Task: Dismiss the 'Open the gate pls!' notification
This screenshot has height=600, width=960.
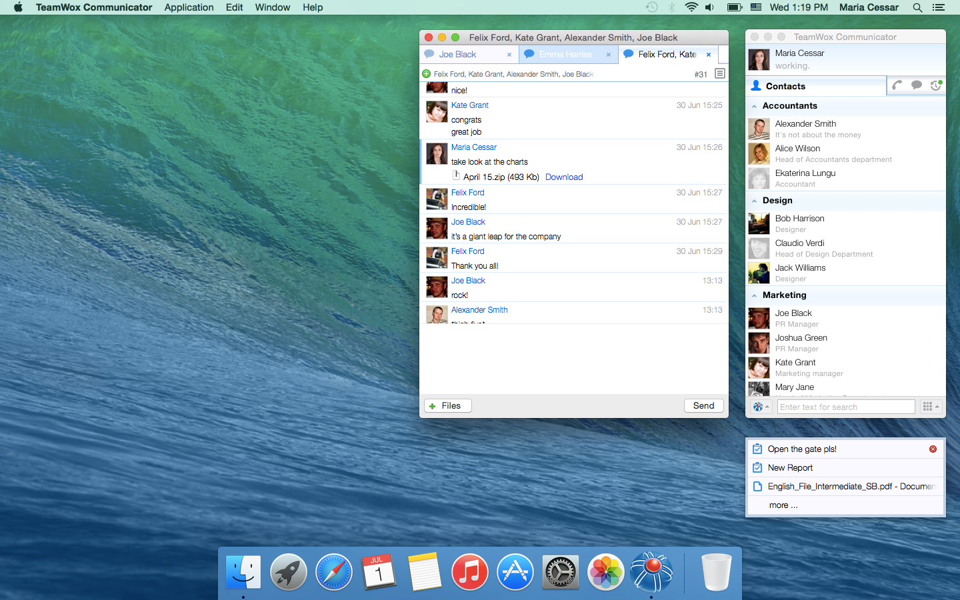Action: click(x=933, y=449)
